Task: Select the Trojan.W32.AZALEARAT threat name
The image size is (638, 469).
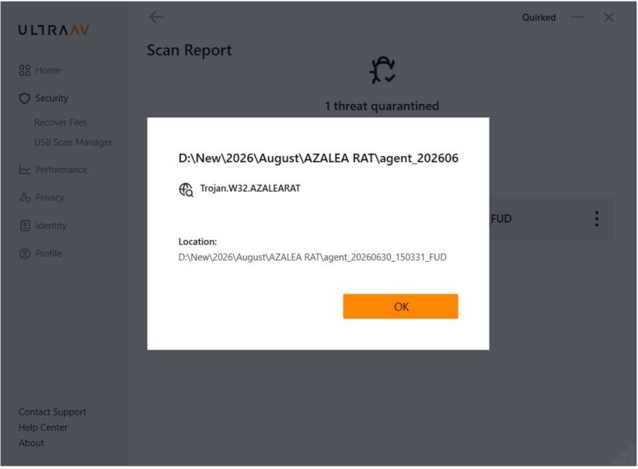Action: pos(250,188)
